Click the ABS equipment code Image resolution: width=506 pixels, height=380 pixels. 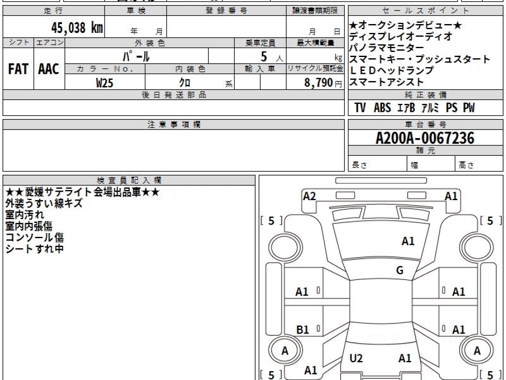pos(382,108)
